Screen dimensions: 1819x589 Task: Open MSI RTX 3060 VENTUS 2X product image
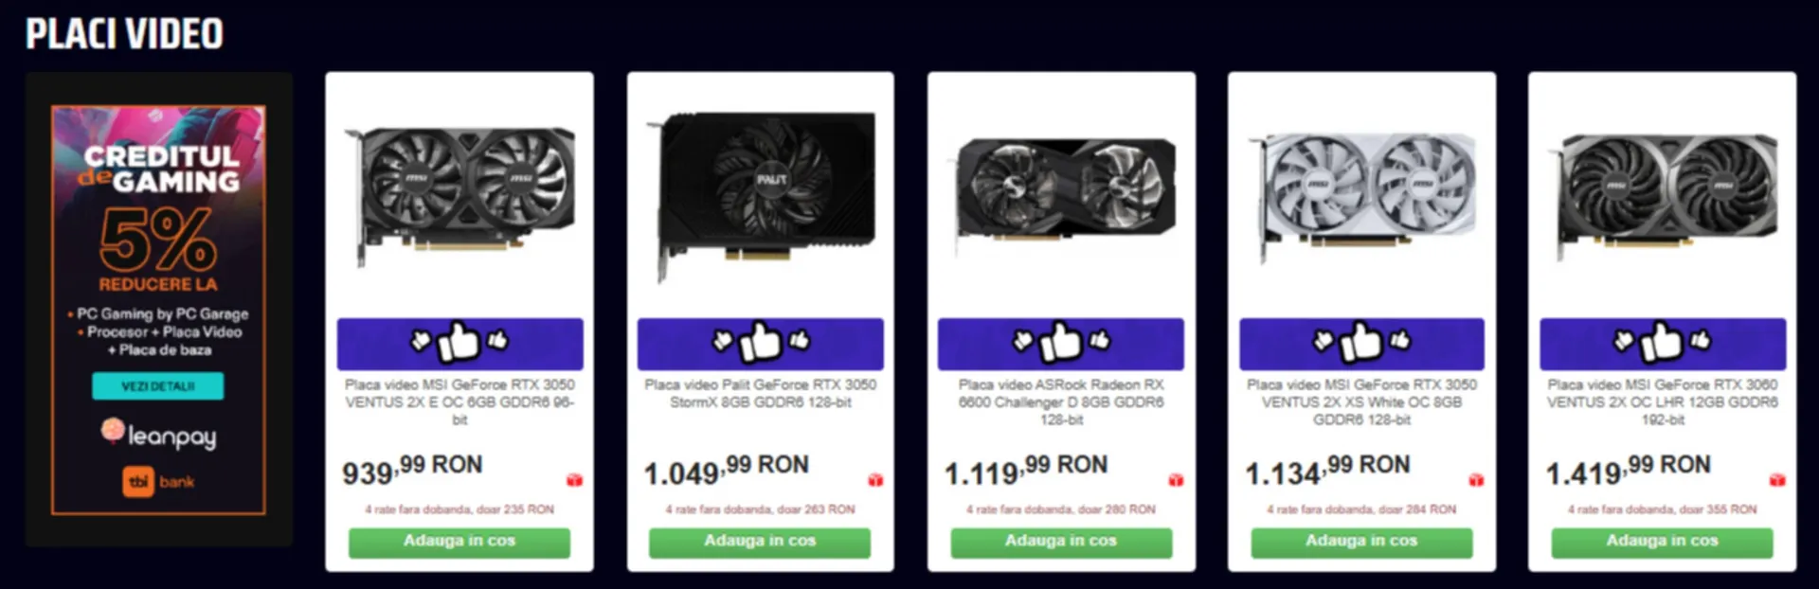[x=1663, y=197]
